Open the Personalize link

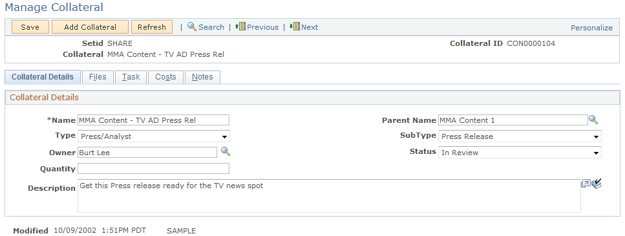pos(591,28)
